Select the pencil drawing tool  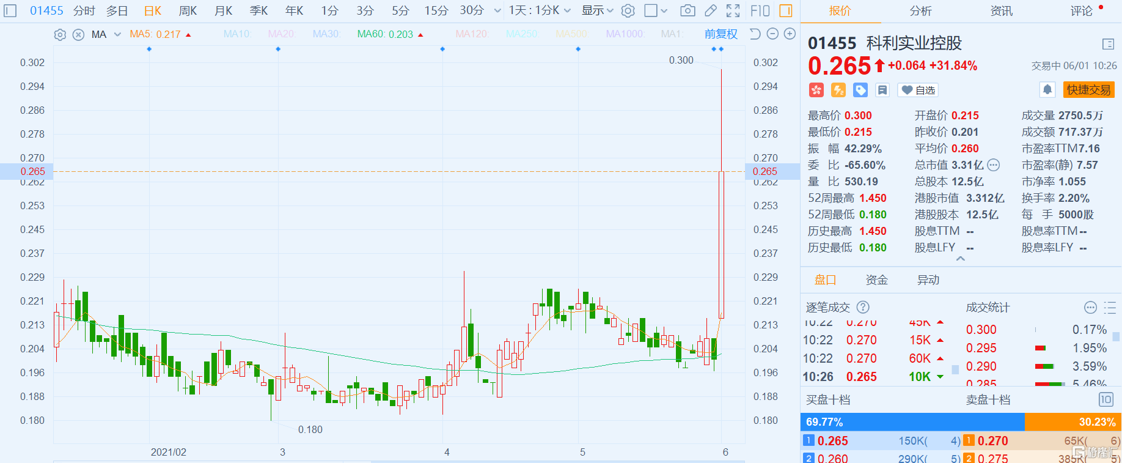click(710, 10)
